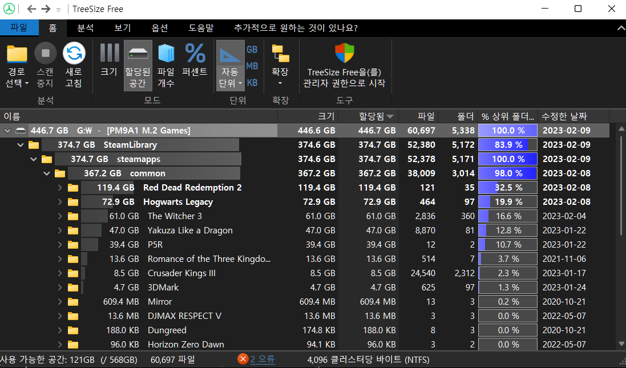
Task: Click the Dungreed folder icon
Action: [x=72, y=330]
